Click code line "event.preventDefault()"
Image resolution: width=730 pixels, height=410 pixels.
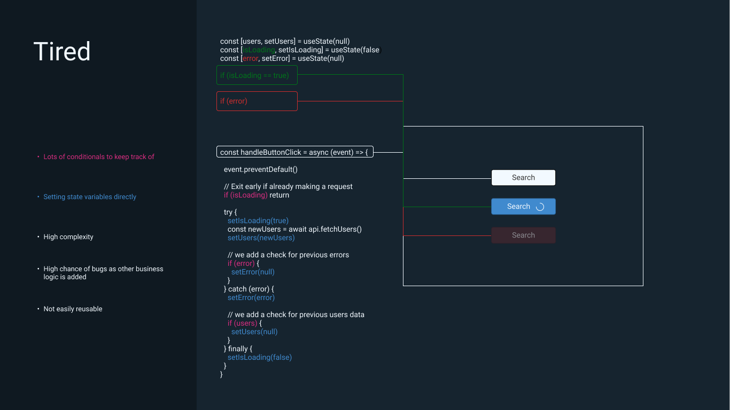point(261,169)
